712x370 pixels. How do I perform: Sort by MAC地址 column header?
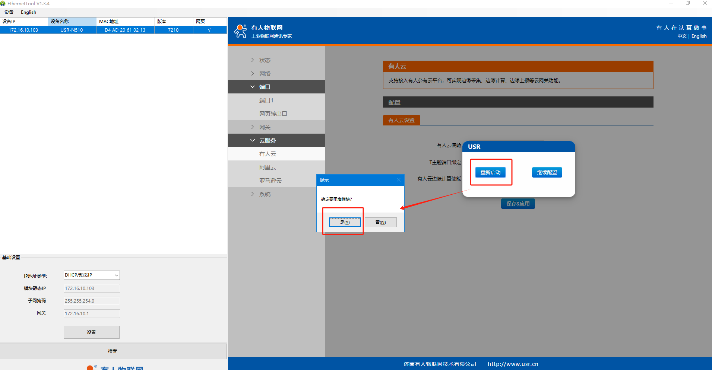[125, 22]
